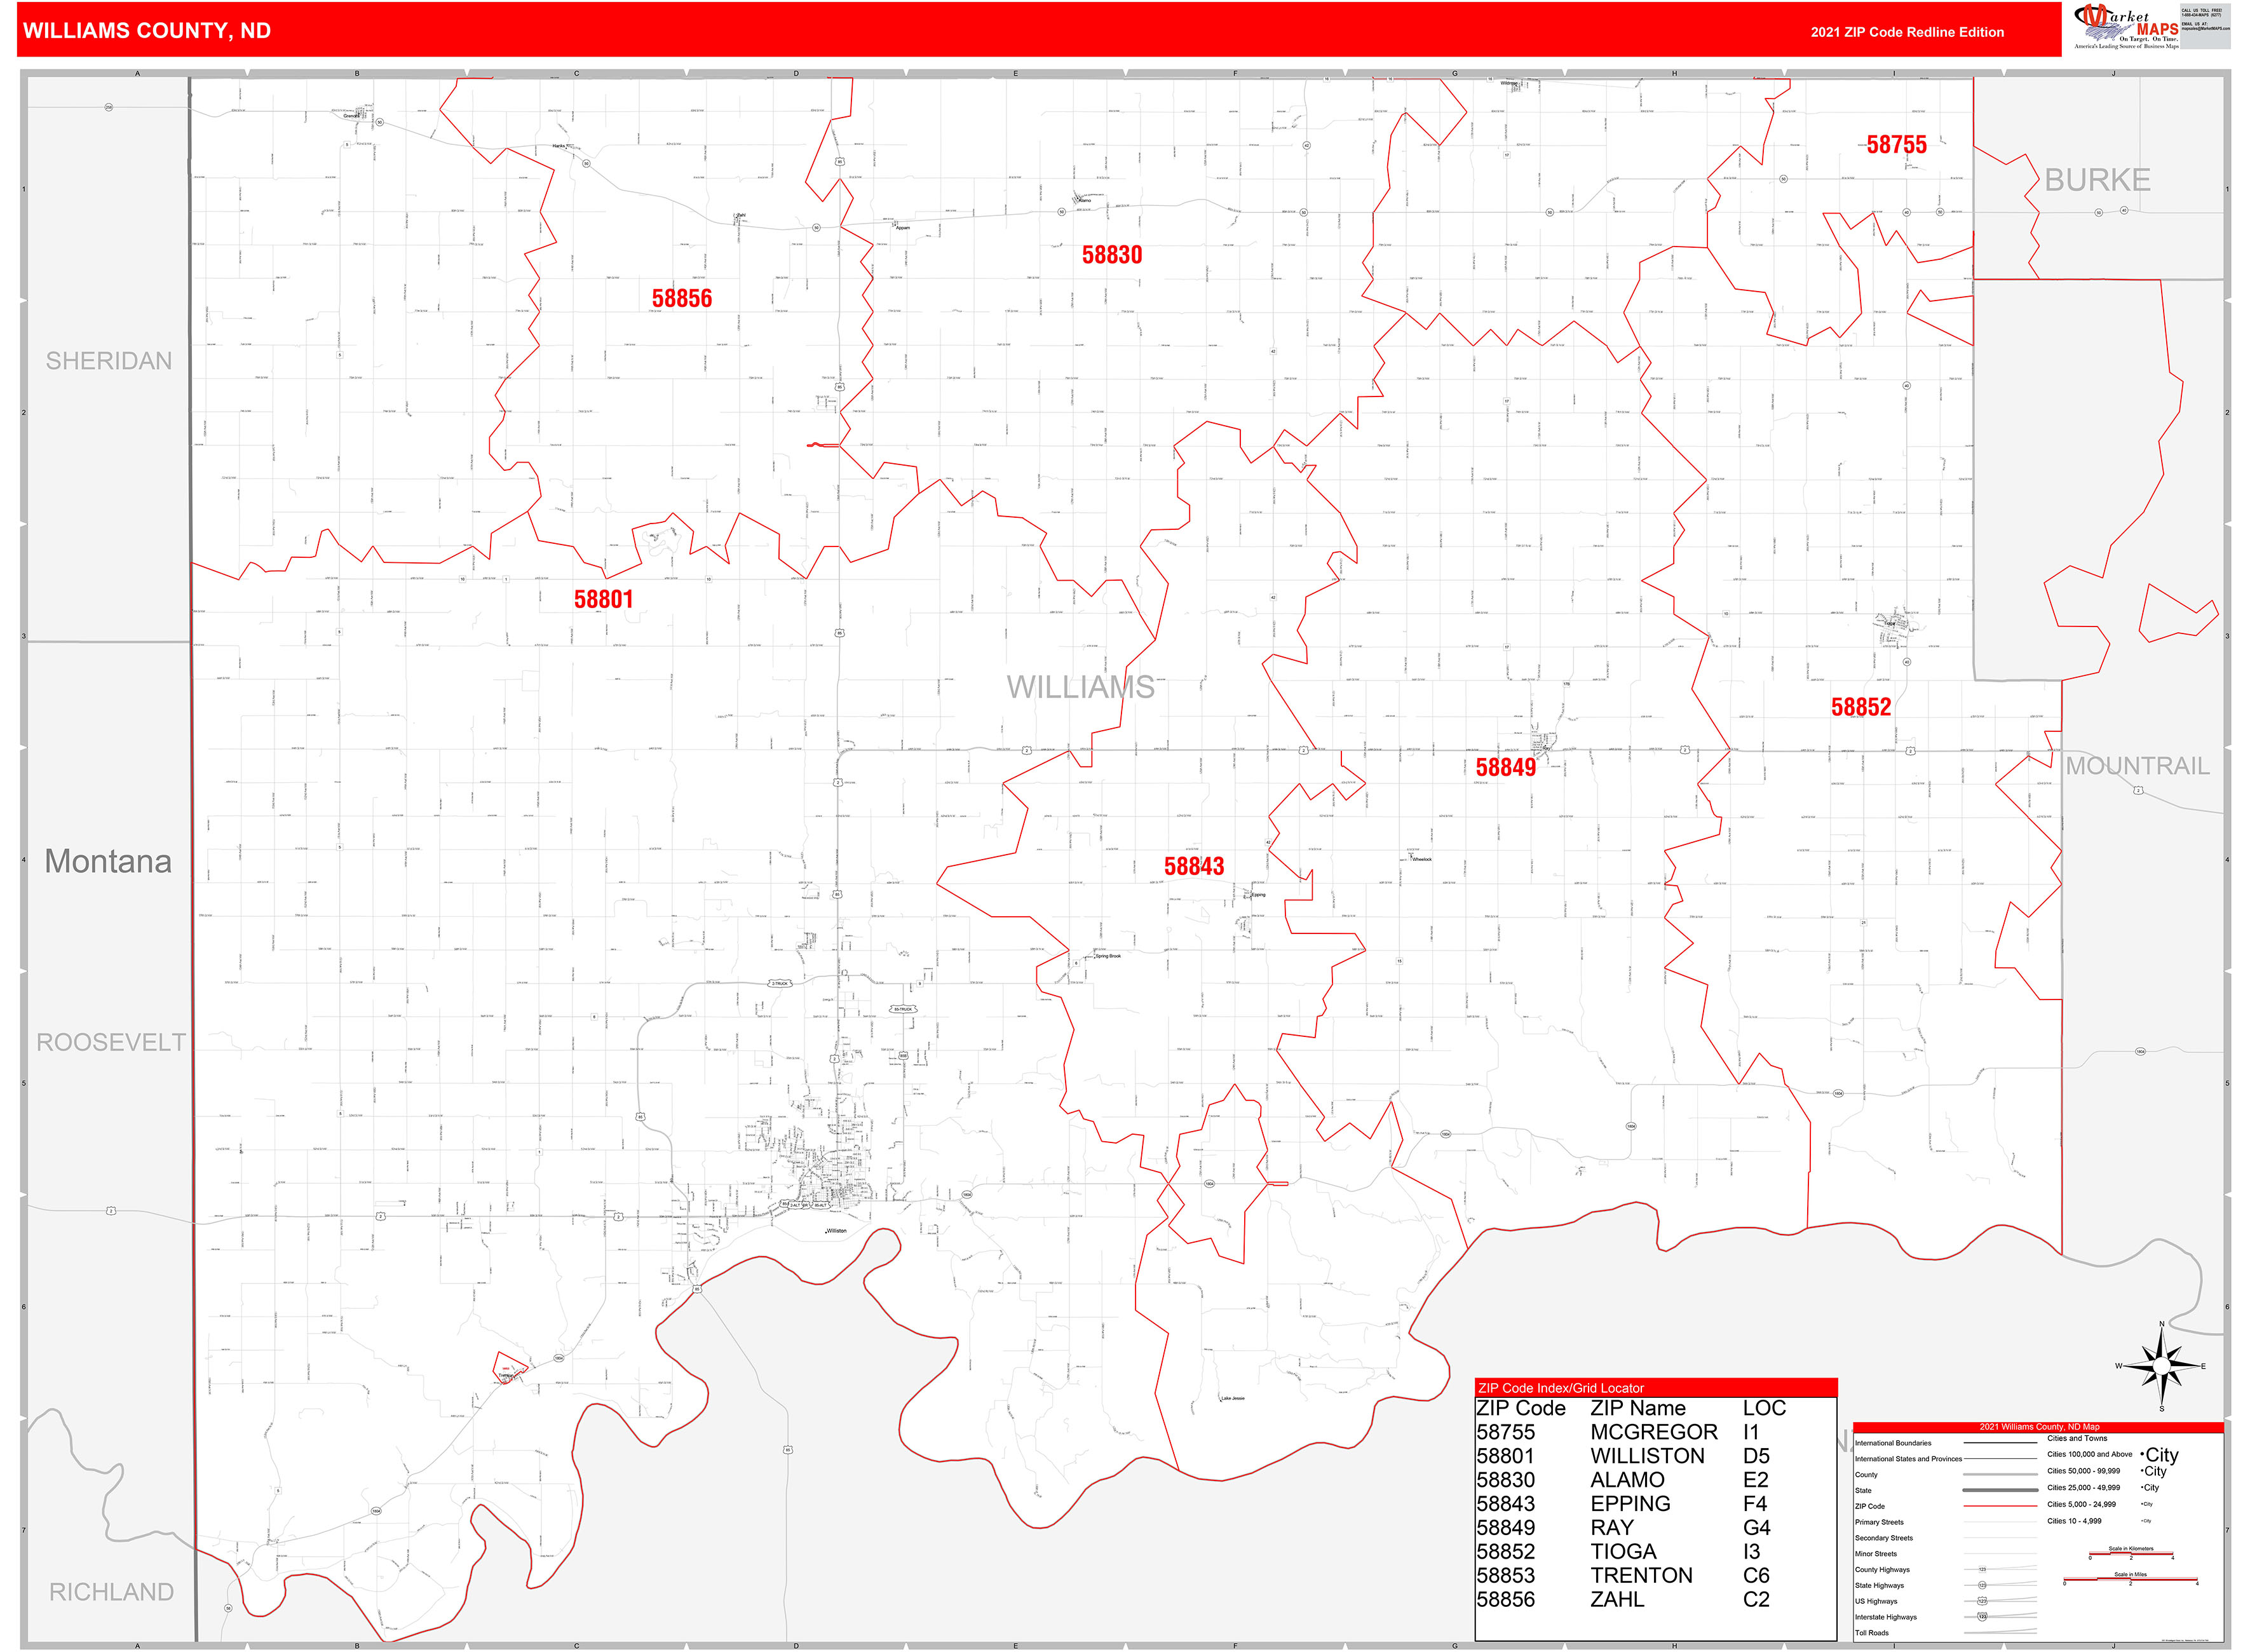Click the ZIP Name column header
The width and height of the screenshot is (2250, 1652).
pos(1638,1408)
